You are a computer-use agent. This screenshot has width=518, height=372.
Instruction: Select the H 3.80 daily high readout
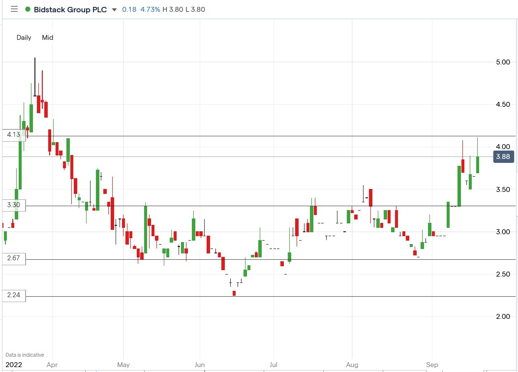click(172, 9)
